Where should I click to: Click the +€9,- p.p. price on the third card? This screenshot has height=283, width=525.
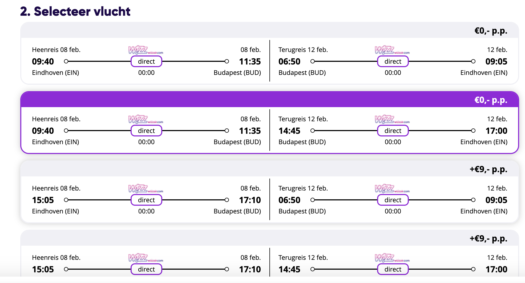[488, 169]
